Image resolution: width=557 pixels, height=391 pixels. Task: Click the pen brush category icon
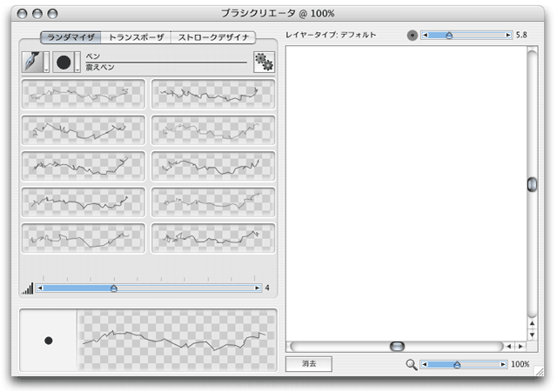pyautogui.click(x=31, y=62)
